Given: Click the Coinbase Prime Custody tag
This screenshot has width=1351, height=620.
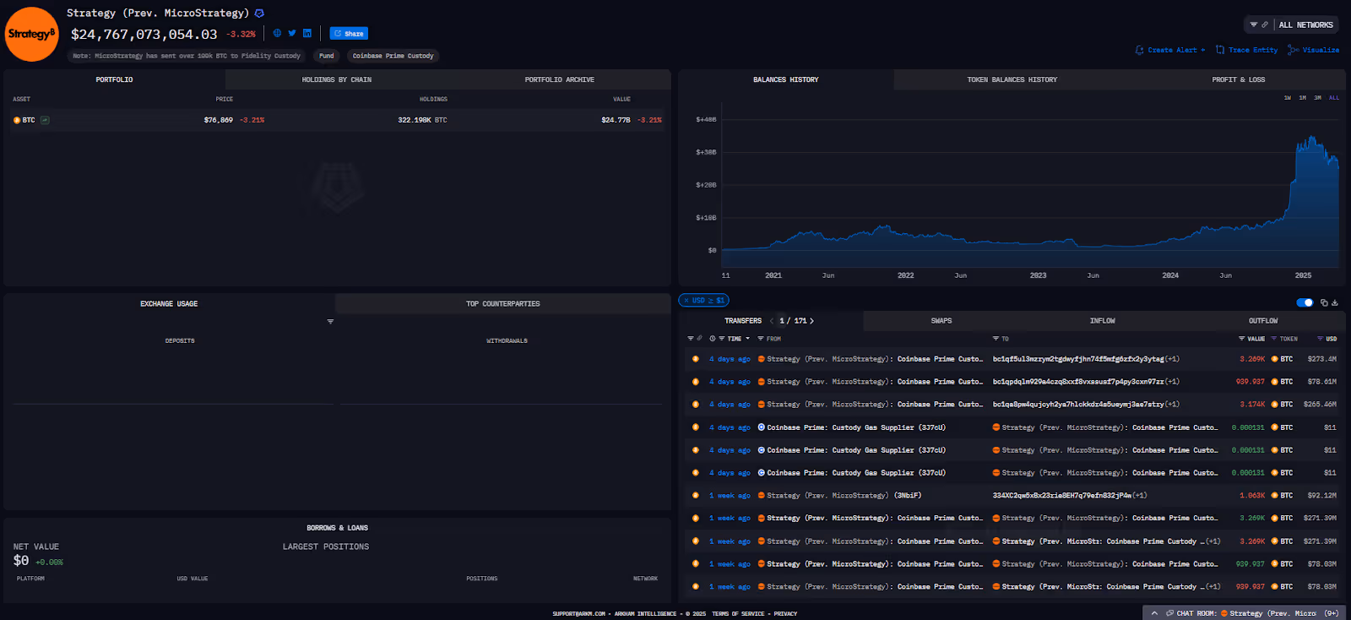Looking at the screenshot, I should 393,56.
